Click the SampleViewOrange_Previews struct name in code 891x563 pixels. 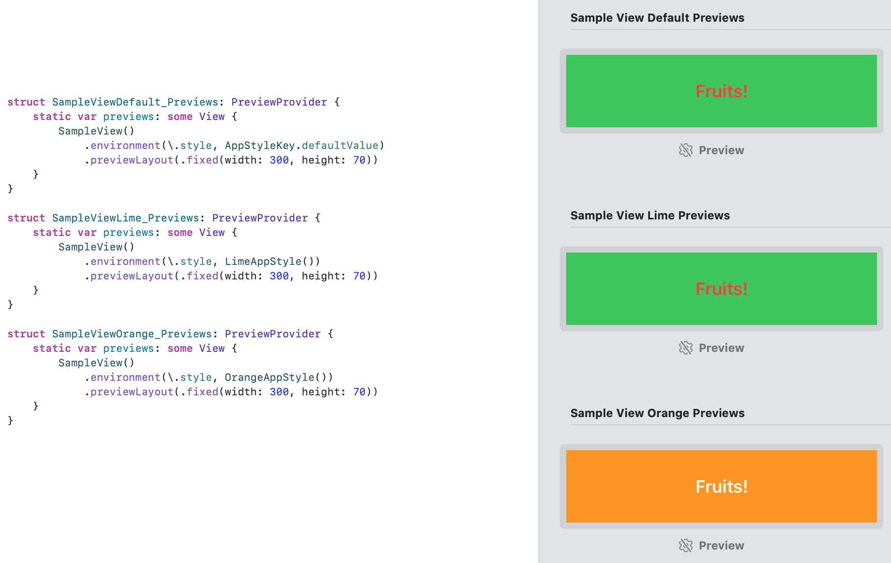[x=132, y=334]
